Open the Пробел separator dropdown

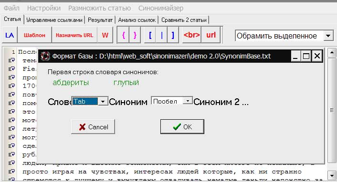click(x=188, y=101)
